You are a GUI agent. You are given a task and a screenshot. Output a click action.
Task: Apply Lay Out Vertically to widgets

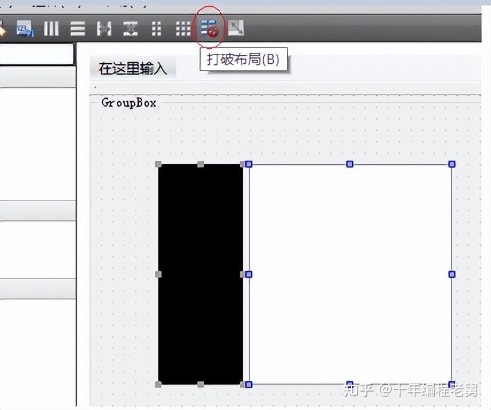point(77,29)
